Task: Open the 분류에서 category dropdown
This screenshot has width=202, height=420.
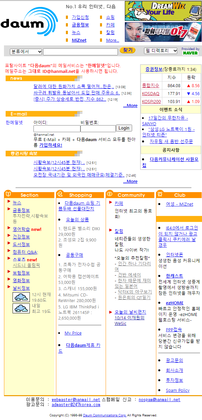Action: pyautogui.click(x=26, y=52)
